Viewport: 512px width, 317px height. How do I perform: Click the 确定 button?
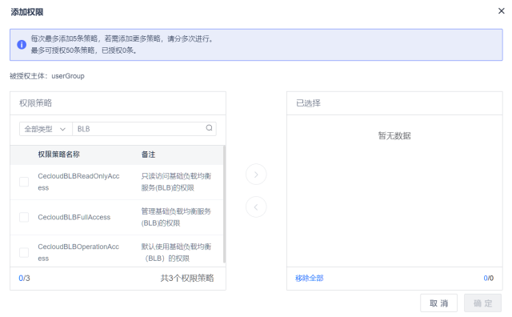(x=482, y=303)
